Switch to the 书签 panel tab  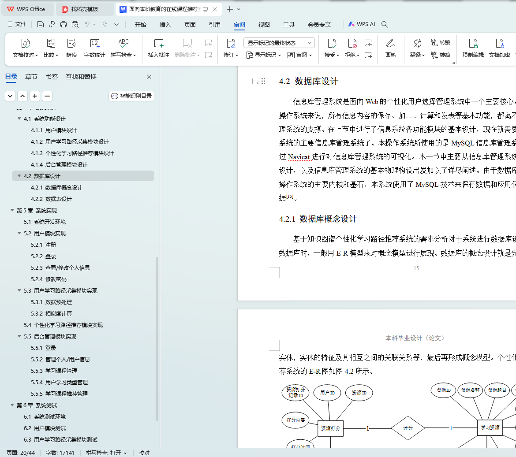tap(51, 77)
